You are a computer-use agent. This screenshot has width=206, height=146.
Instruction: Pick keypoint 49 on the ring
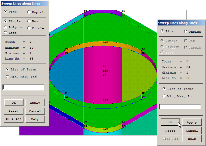(x=66, y=53)
